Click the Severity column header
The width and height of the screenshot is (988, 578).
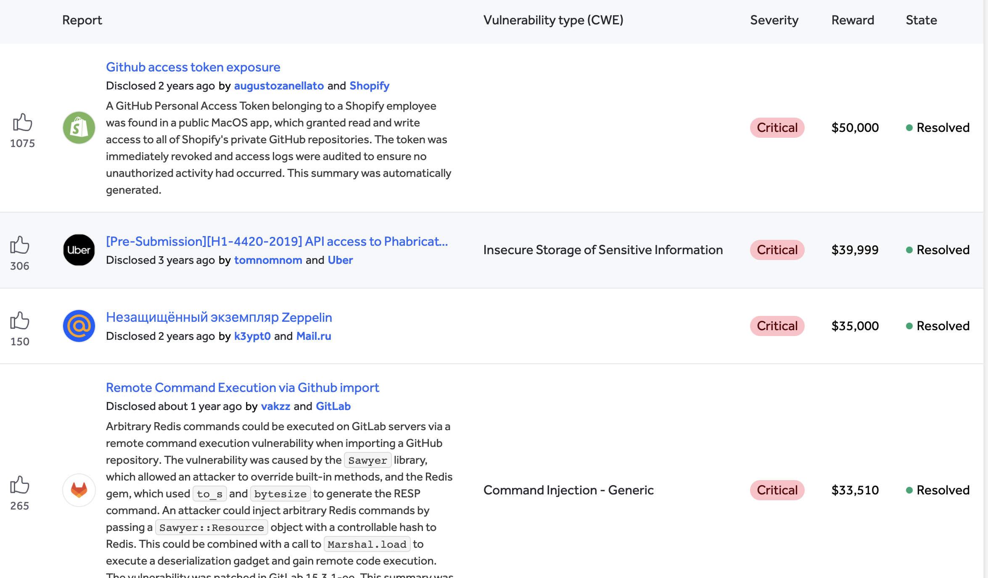774,20
